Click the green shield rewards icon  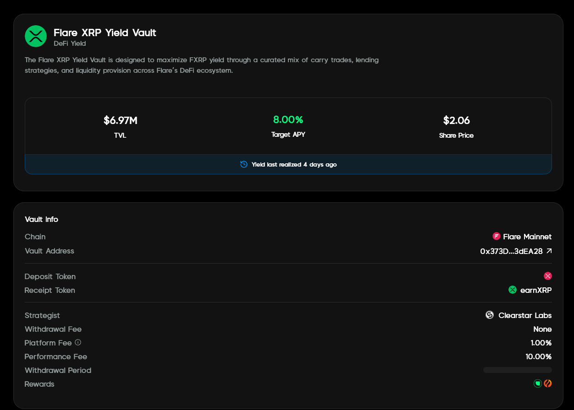537,383
